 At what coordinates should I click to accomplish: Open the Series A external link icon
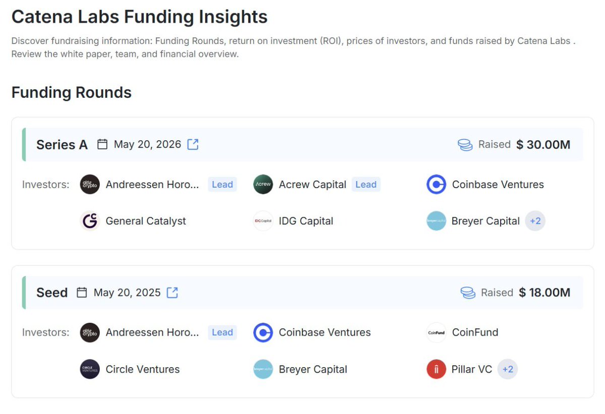point(193,144)
